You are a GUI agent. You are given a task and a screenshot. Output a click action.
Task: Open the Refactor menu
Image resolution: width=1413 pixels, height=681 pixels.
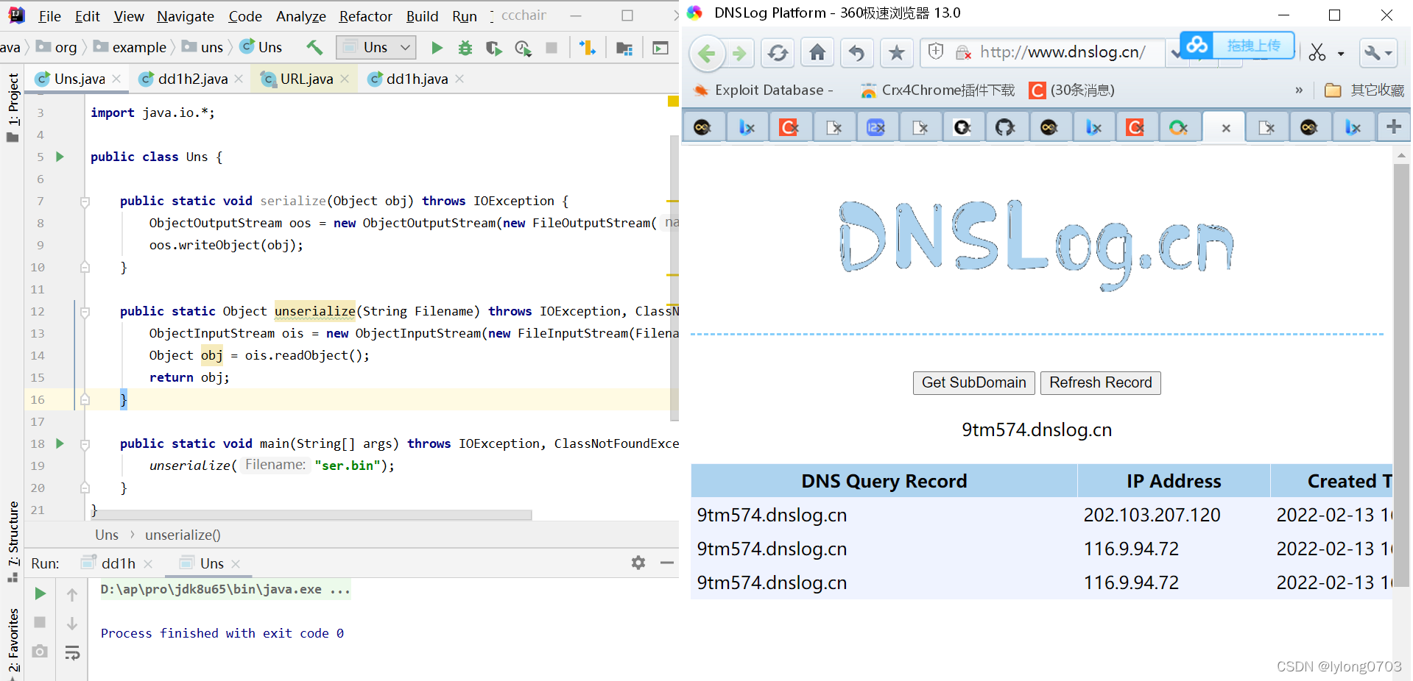click(x=365, y=16)
